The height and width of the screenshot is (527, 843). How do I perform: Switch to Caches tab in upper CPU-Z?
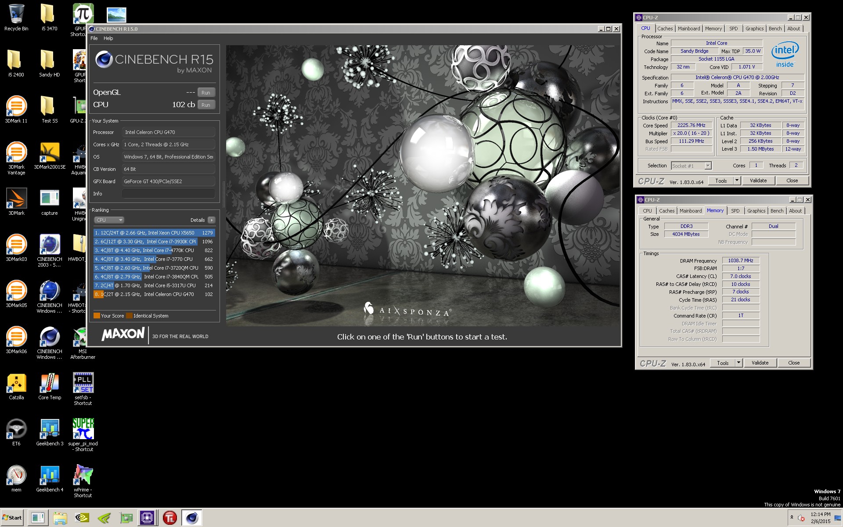click(x=665, y=29)
